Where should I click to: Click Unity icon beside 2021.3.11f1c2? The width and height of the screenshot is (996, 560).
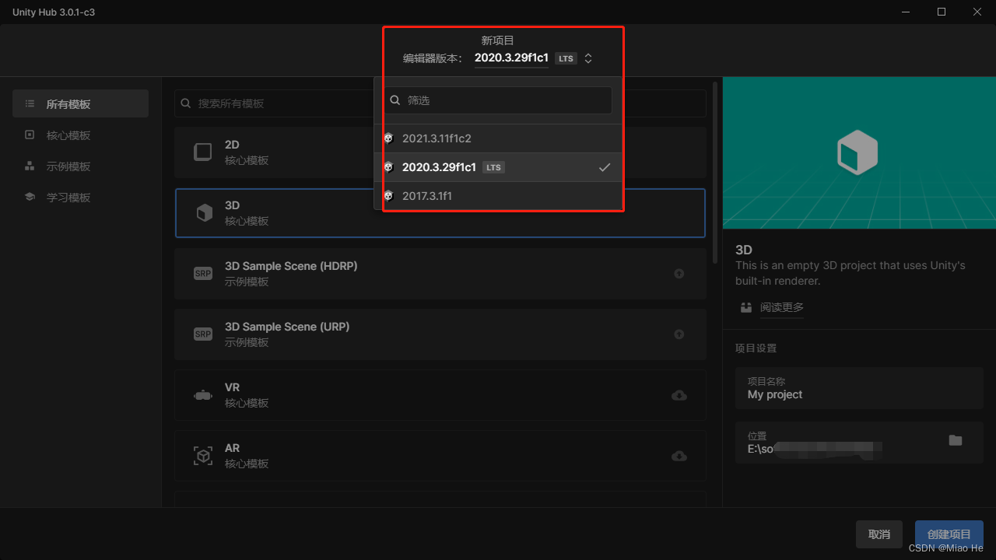(x=388, y=138)
